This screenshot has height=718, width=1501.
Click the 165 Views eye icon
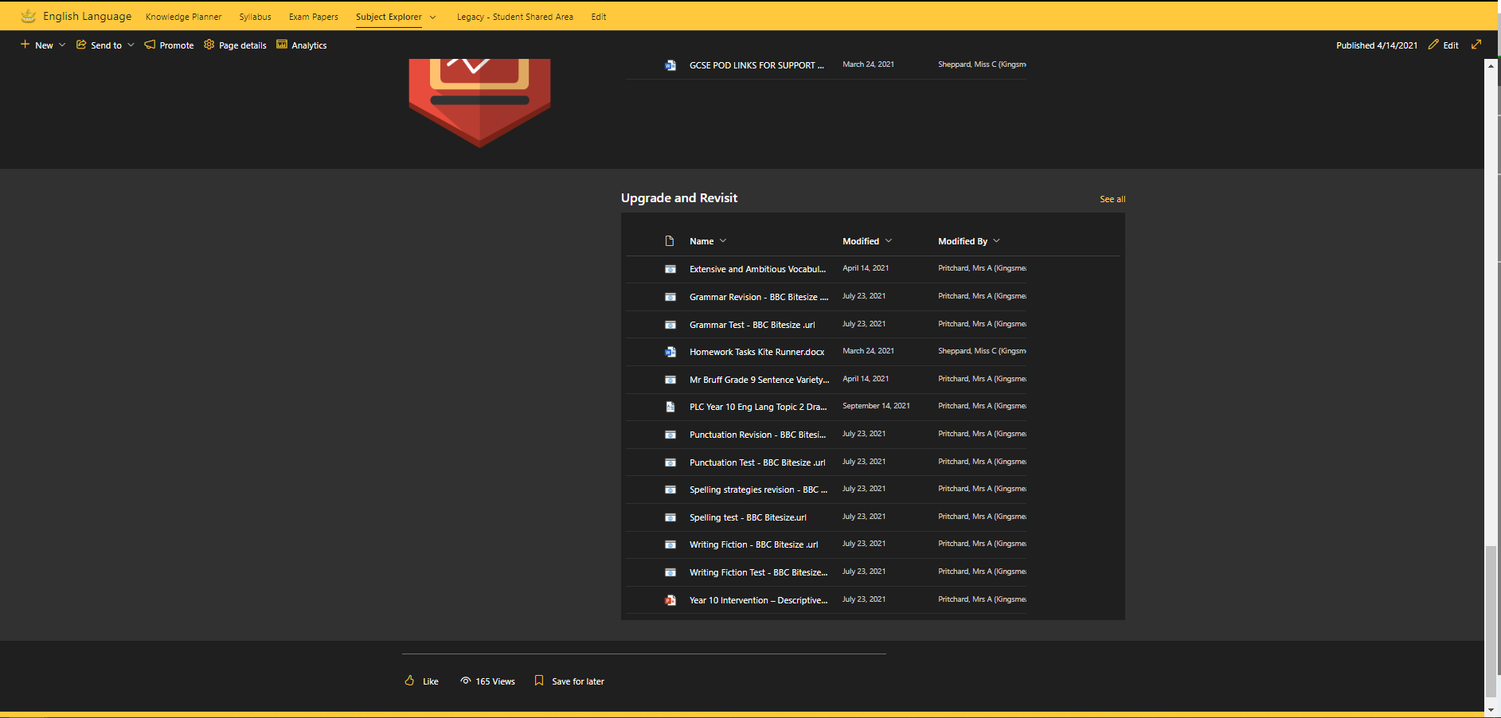point(466,681)
